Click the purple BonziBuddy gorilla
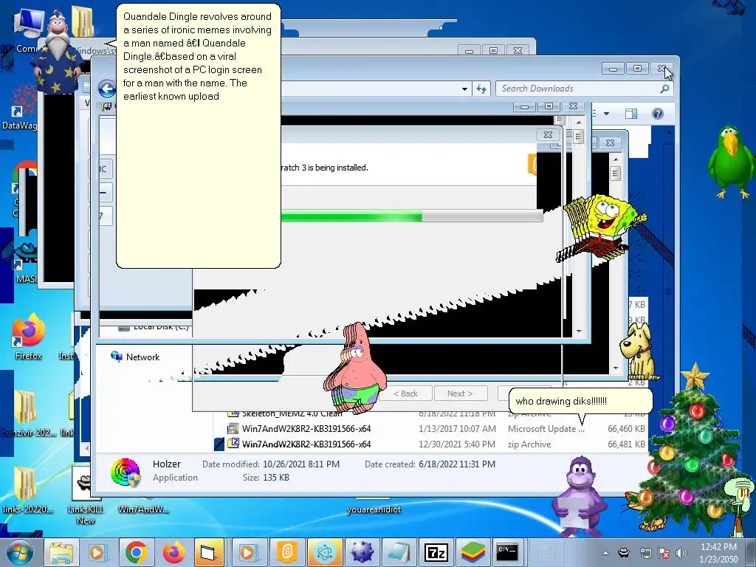The image size is (756, 567). pyautogui.click(x=580, y=497)
